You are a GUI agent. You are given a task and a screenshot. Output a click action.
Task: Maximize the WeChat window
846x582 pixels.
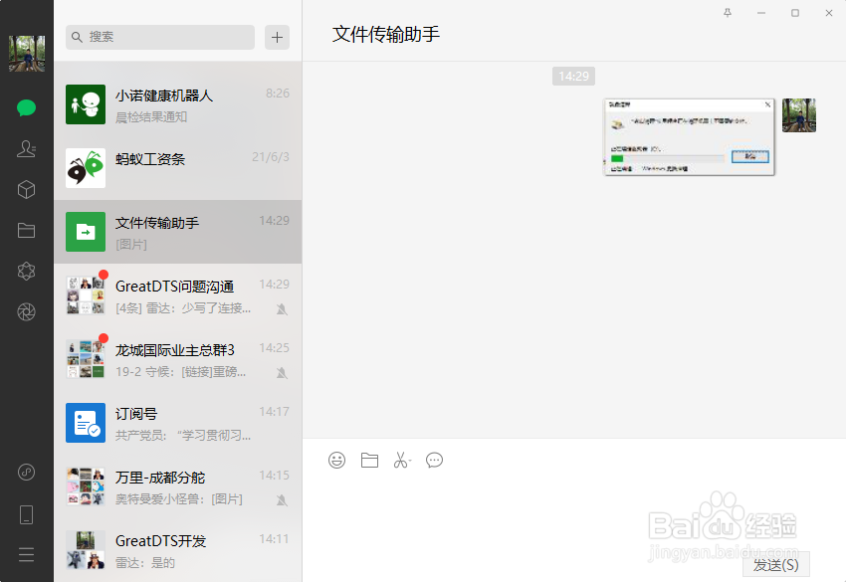click(795, 13)
